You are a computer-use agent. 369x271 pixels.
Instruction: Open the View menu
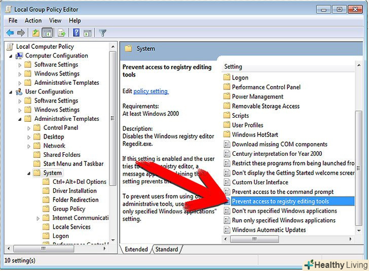click(55, 21)
